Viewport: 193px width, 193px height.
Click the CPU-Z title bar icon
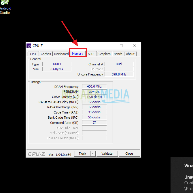click(29, 46)
